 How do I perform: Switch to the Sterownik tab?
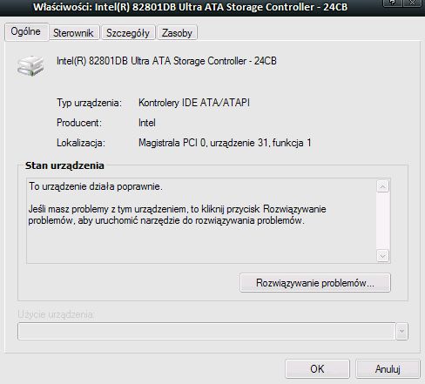point(73,32)
